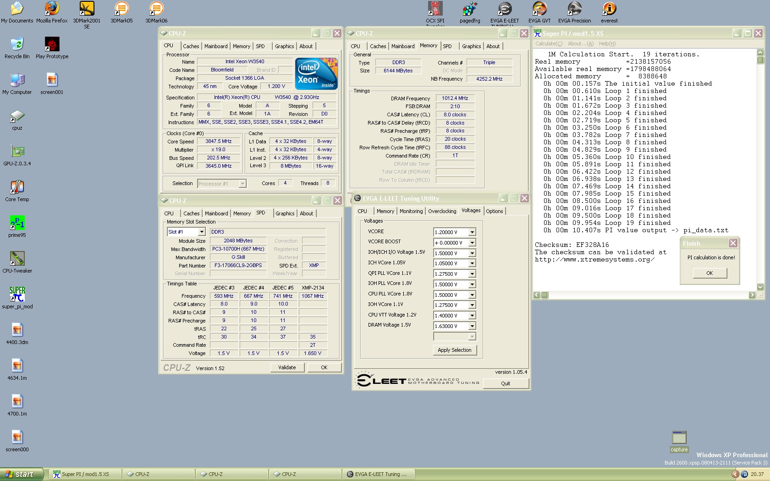Launch Core Temp shortcut
Image resolution: width=770 pixels, height=481 pixels.
tap(17, 191)
